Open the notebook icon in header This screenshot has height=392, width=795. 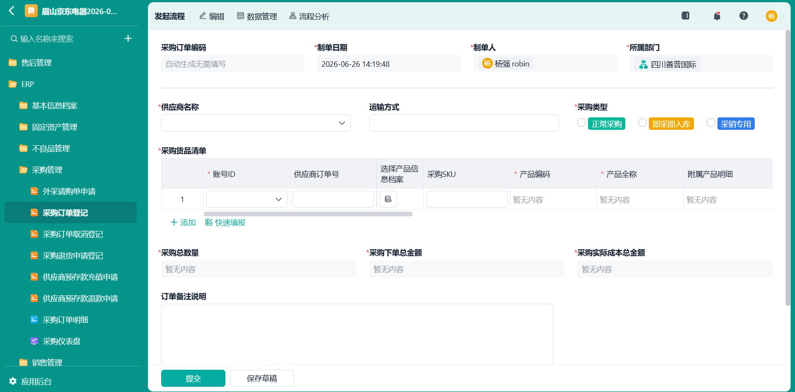pyautogui.click(x=685, y=16)
